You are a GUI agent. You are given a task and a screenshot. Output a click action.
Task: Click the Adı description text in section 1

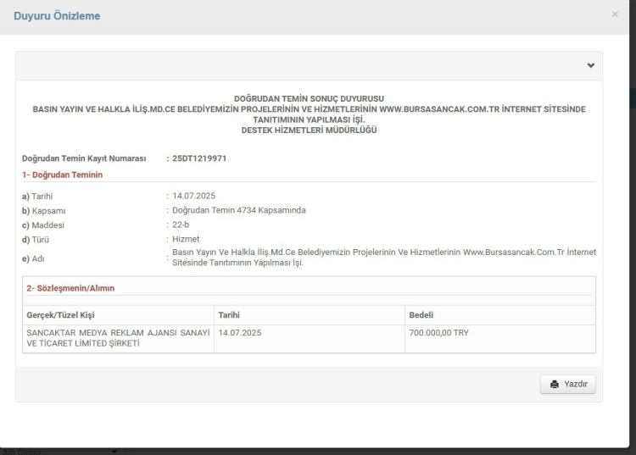383,258
